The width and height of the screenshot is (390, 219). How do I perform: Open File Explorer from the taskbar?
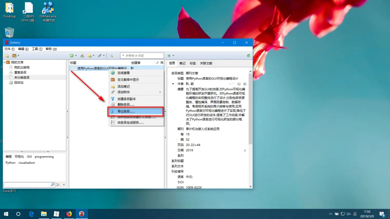coord(44,214)
